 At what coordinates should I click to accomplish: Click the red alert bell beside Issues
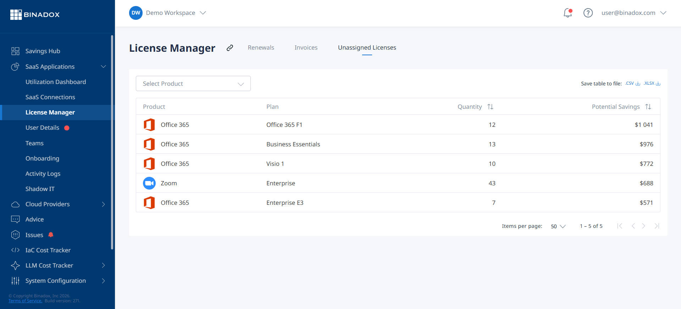[51, 235]
